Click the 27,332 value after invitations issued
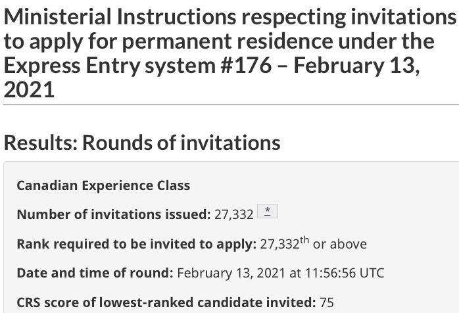 click(x=234, y=214)
